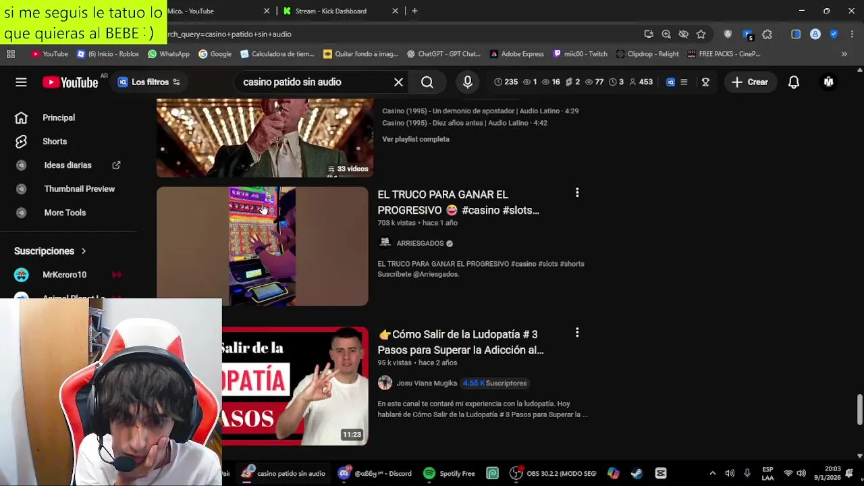Open a new browser tab
864x486 pixels.
(414, 11)
